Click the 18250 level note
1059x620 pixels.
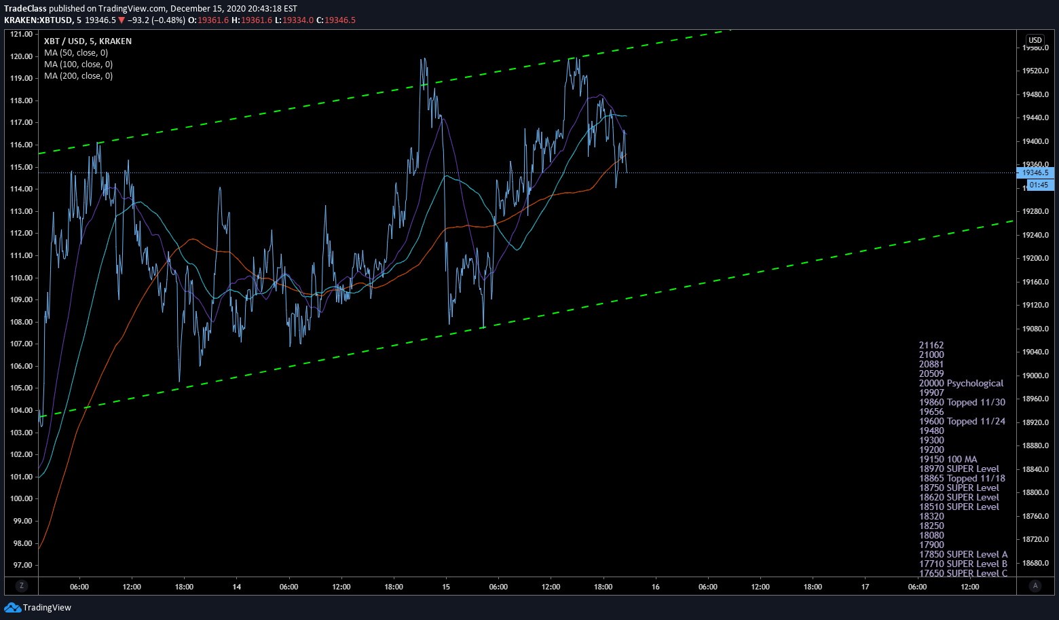[x=931, y=526]
